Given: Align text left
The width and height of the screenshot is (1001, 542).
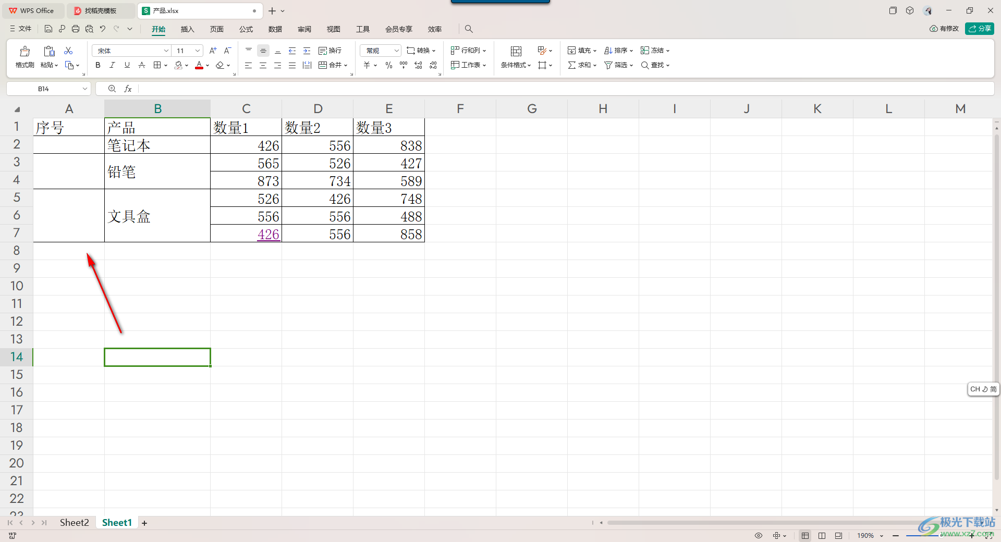Looking at the screenshot, I should pos(249,65).
